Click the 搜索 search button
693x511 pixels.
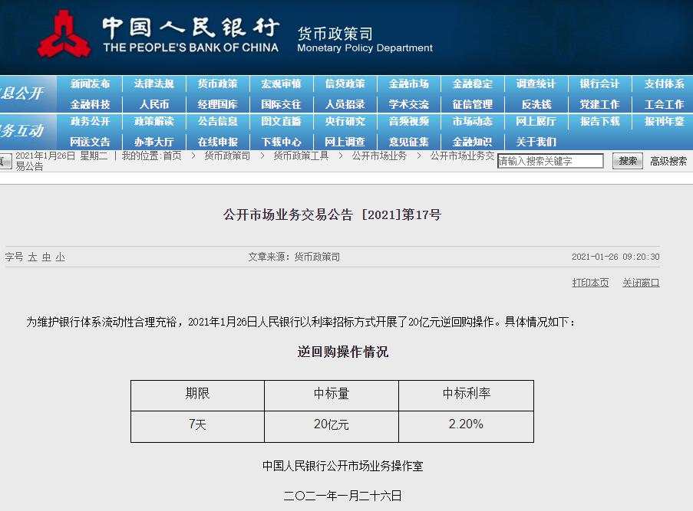(628, 161)
